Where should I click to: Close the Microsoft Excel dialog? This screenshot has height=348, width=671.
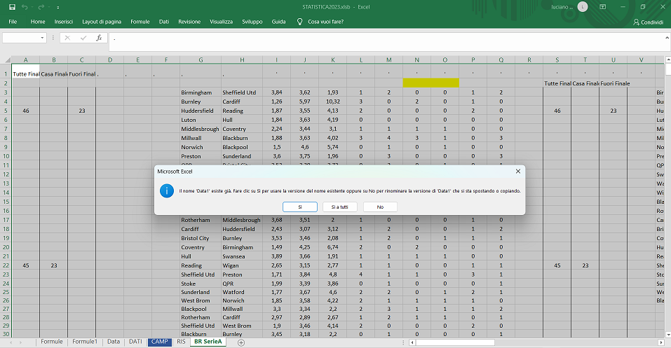click(x=518, y=171)
